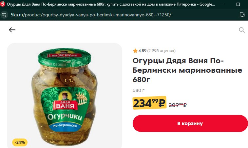Go back using the left arrow
Viewport: 248px width, 148px height.
point(12,30)
